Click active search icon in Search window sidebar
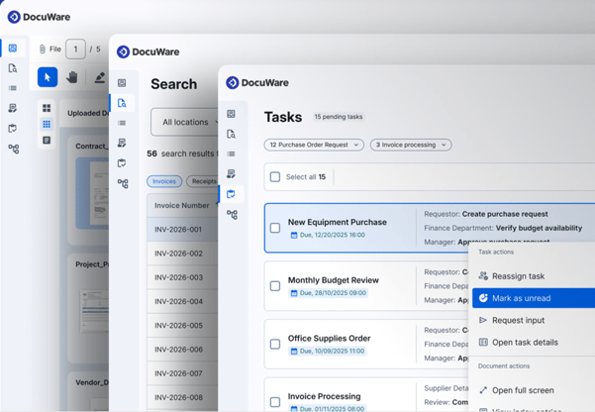 (122, 103)
